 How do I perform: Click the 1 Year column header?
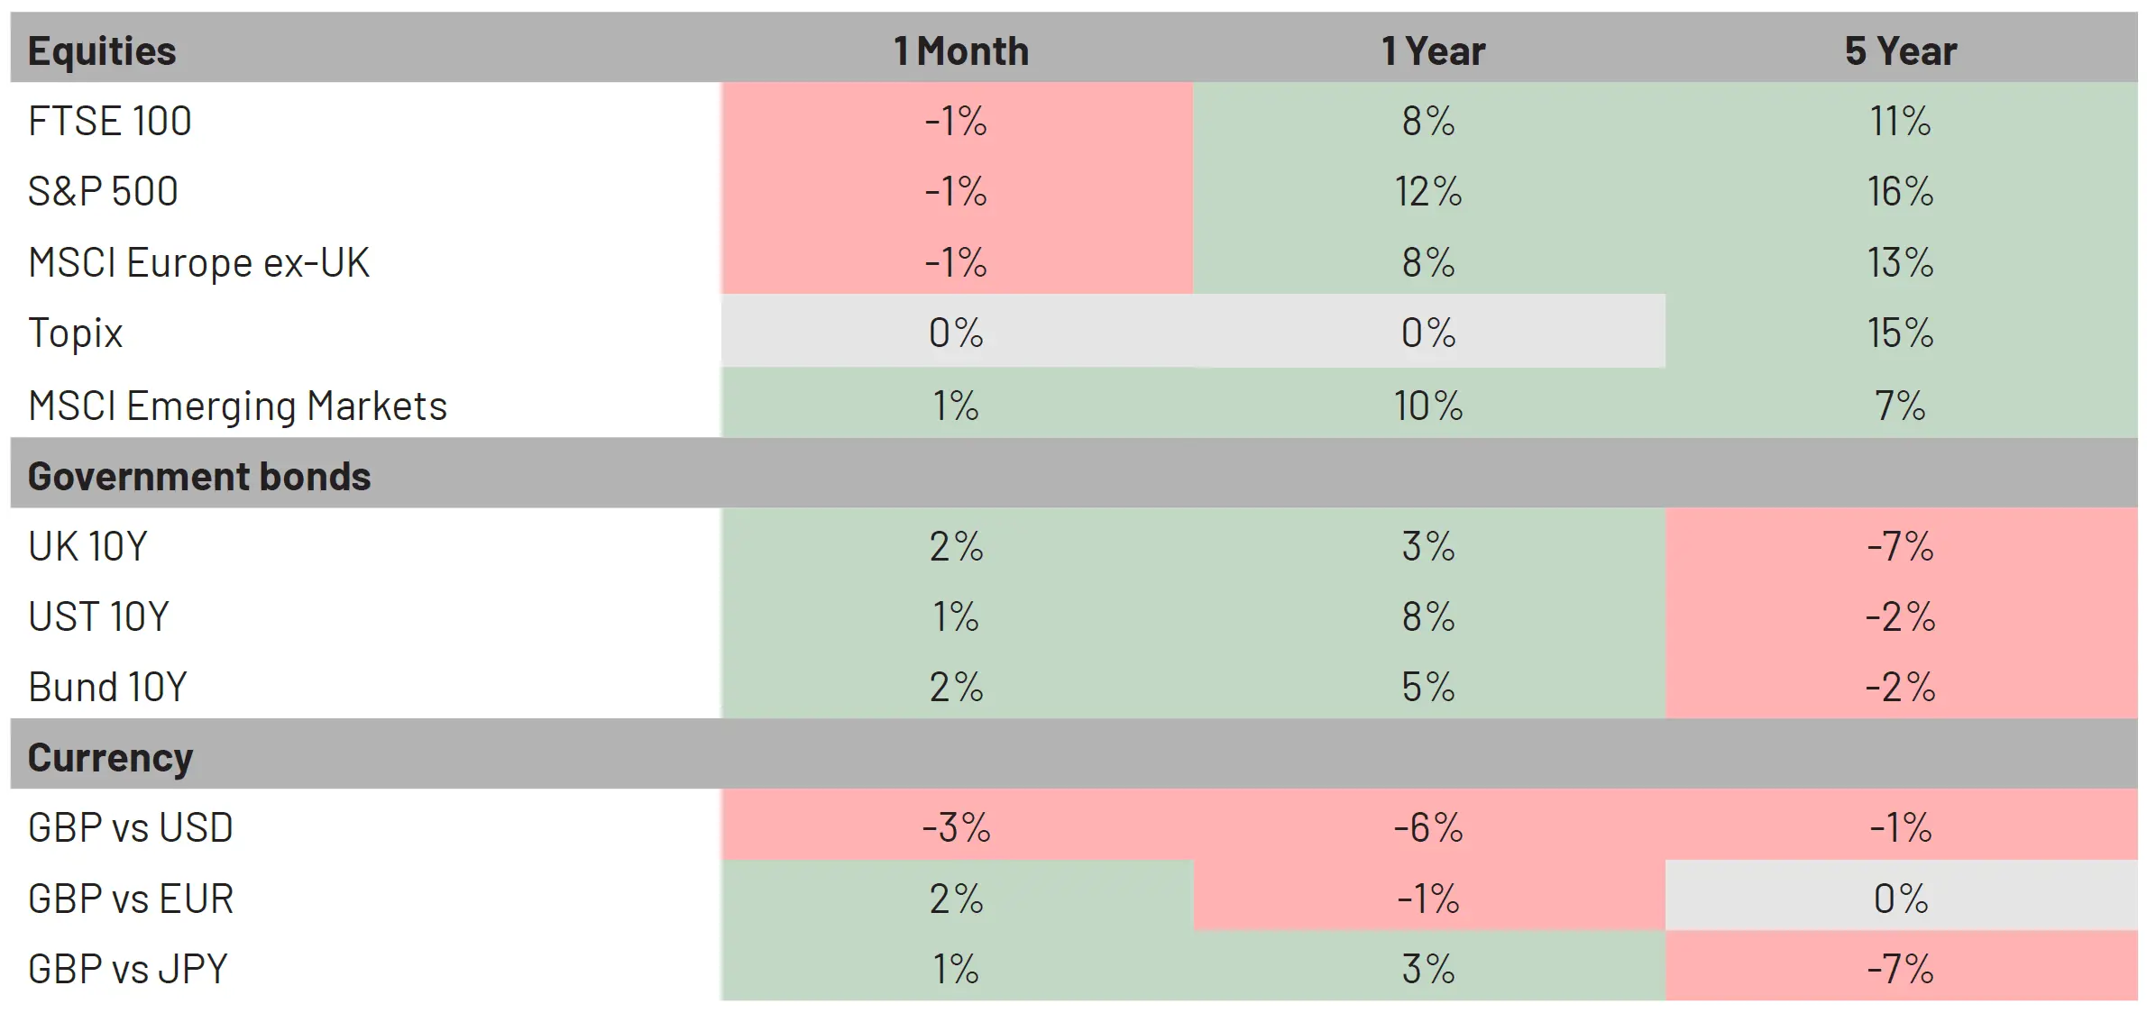(x=1433, y=50)
